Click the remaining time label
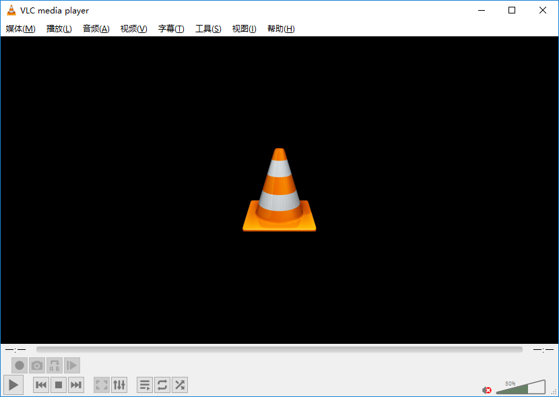This screenshot has height=397, width=559. (x=544, y=350)
